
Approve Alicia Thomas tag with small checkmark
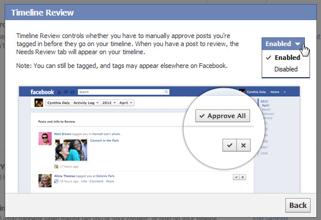click(x=236, y=177)
